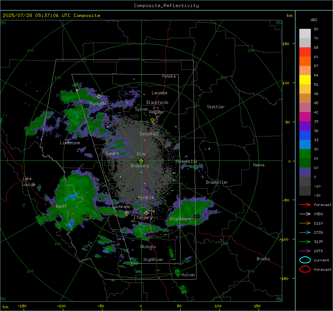The image size is (333, 311).
Task: Click the Sundre label on map
Action: point(112,153)
